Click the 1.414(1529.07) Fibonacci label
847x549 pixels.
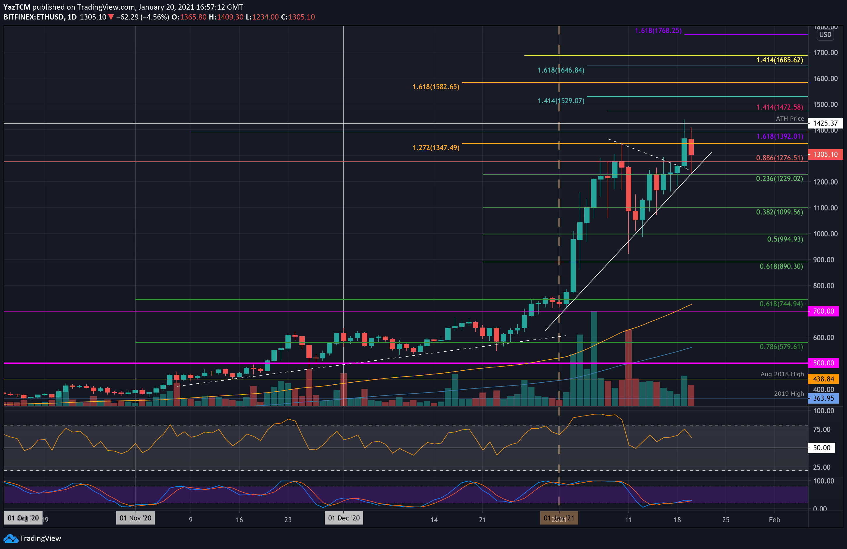[561, 101]
